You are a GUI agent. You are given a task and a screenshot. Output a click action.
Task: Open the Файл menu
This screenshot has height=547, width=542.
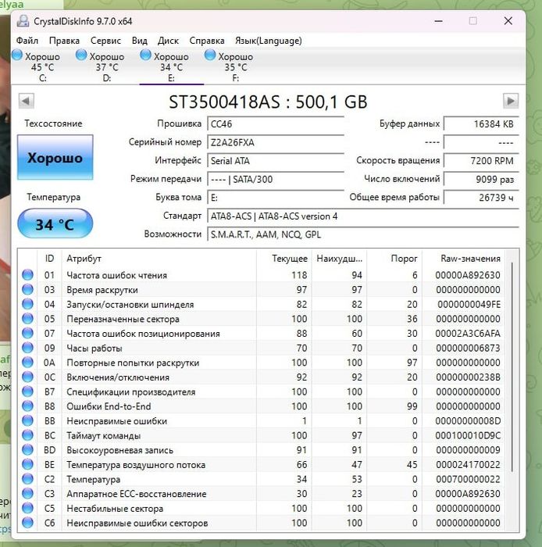click(x=27, y=41)
